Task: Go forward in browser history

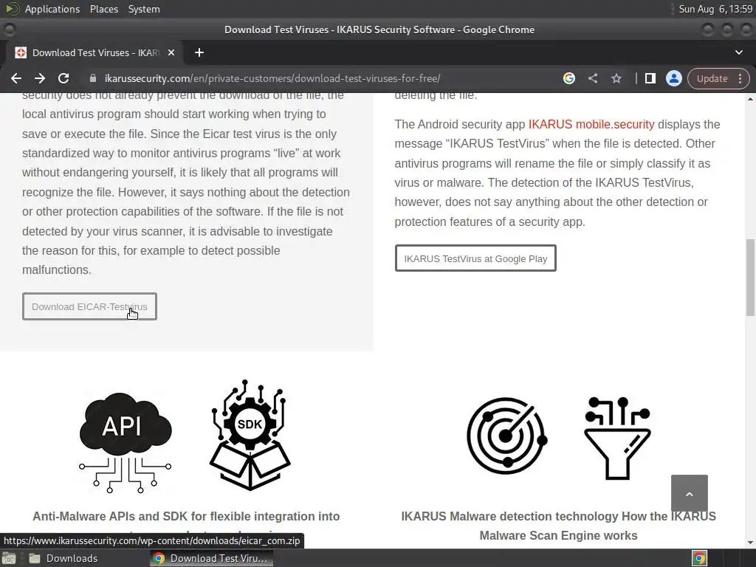Action: click(40, 78)
